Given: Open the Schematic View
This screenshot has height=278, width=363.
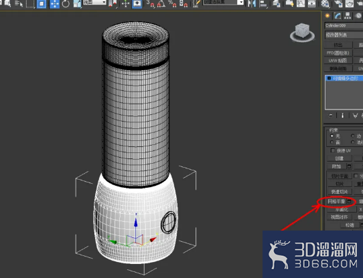Looking at the screenshot, I should click(311, 3).
